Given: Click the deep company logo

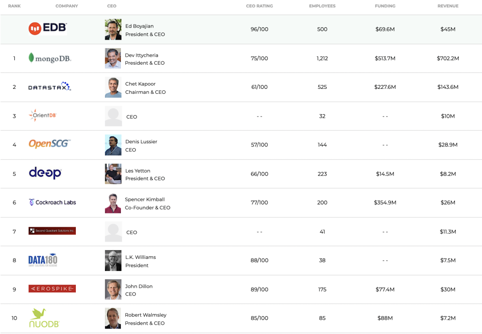Looking at the screenshot, I should pos(45,173).
